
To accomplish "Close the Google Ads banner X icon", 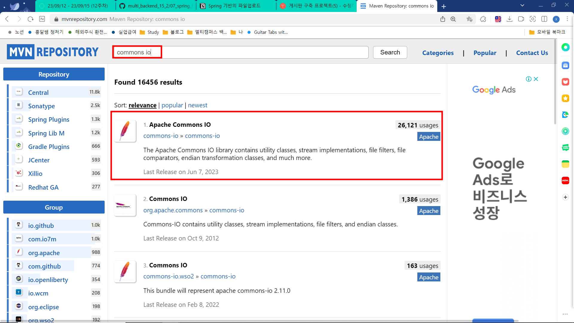I will click(536, 79).
